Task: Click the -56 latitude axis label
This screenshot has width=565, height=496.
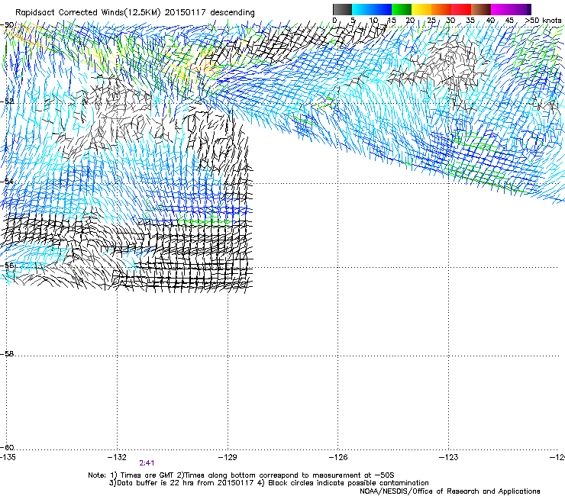Action: tap(7, 266)
